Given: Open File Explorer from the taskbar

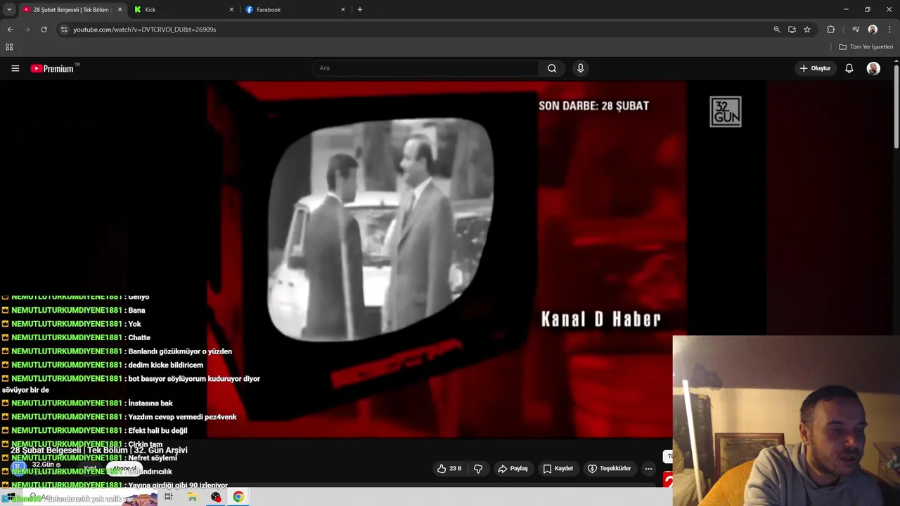Looking at the screenshot, I should coord(192,497).
